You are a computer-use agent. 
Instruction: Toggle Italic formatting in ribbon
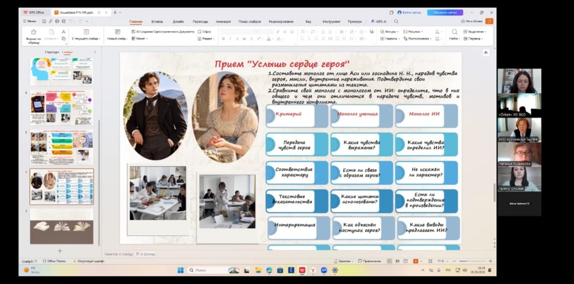click(x=230, y=38)
